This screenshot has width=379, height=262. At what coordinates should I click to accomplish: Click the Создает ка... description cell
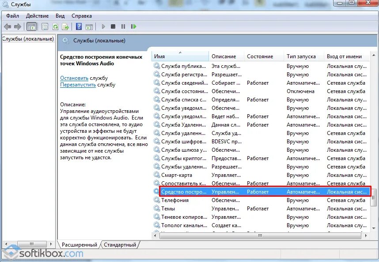(226, 225)
